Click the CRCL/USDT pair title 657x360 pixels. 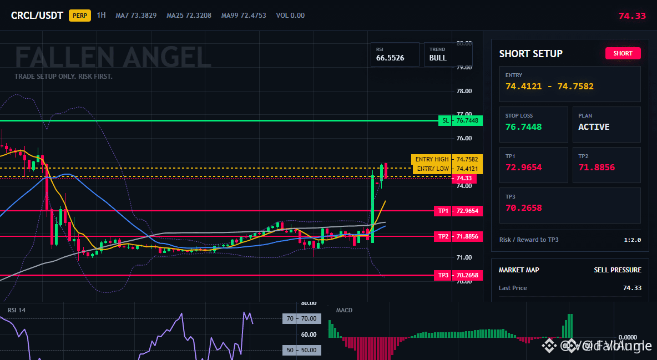(37, 16)
